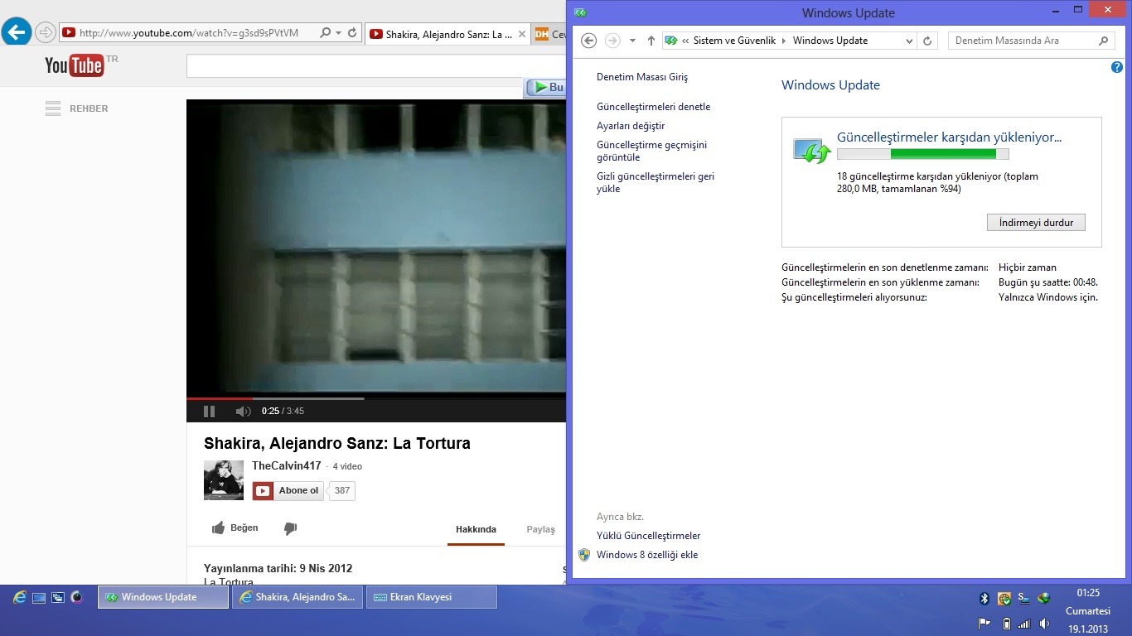
Task: Switch to Shakira IE taskbar button
Action: tap(298, 597)
